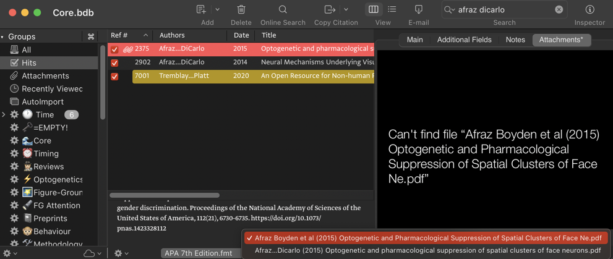
Task: Switch to the Main tab
Action: [x=414, y=40]
